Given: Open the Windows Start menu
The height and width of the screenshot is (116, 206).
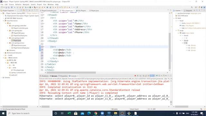Looking at the screenshot, I should click(x=3, y=113).
